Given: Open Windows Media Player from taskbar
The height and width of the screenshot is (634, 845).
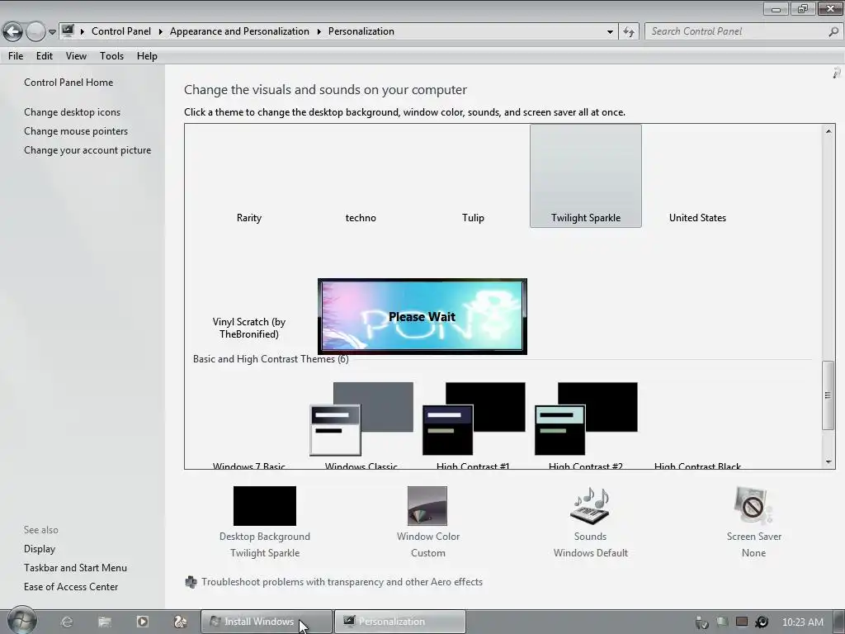Looking at the screenshot, I should 142,622.
